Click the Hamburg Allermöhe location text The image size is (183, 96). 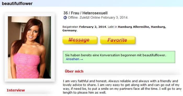point(133,27)
